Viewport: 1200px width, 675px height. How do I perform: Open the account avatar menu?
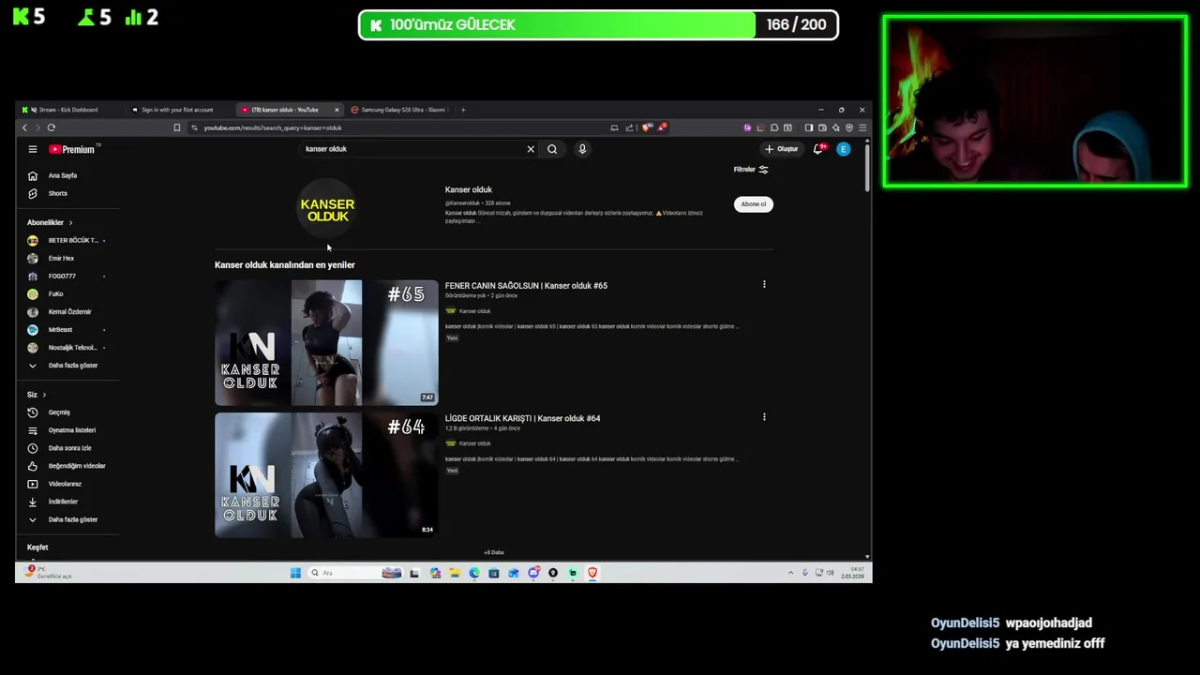[x=844, y=149]
